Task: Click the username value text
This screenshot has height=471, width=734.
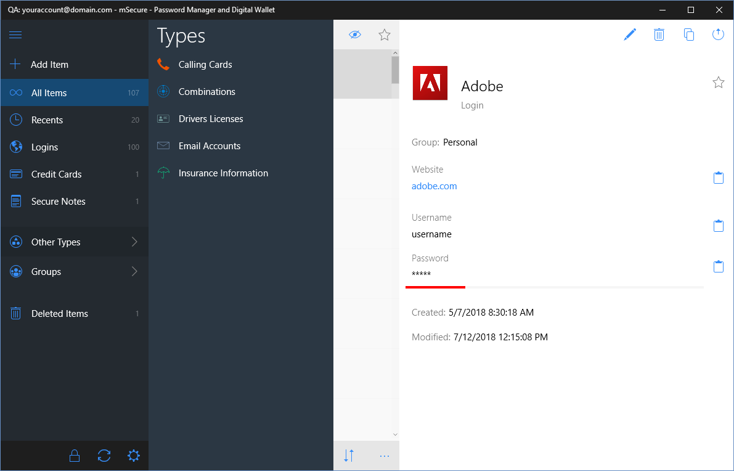Action: pos(431,234)
